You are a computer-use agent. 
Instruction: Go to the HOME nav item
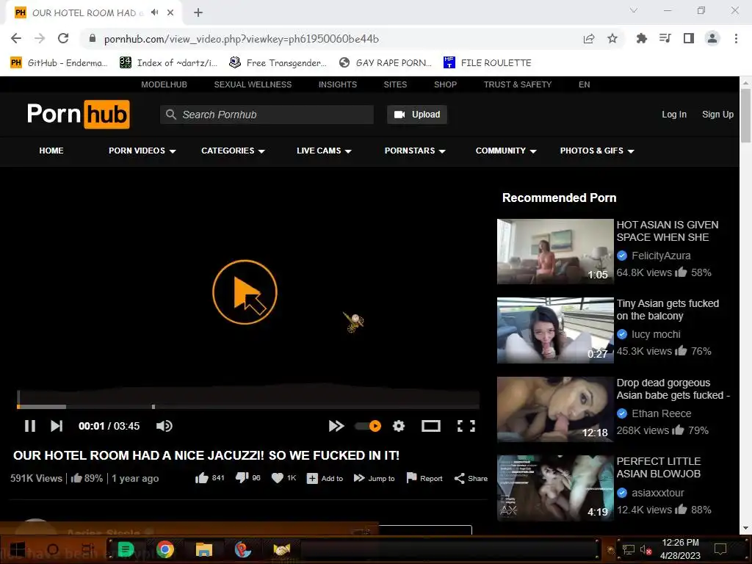(x=51, y=151)
